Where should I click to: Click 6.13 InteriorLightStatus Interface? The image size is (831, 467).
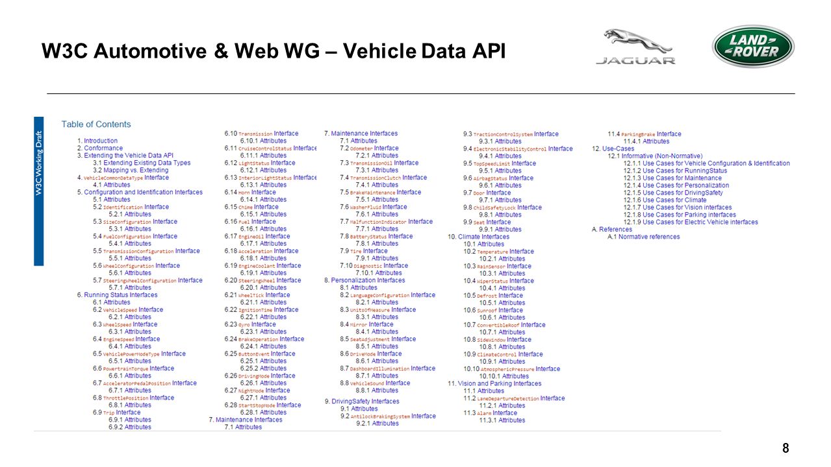pyautogui.click(x=270, y=178)
